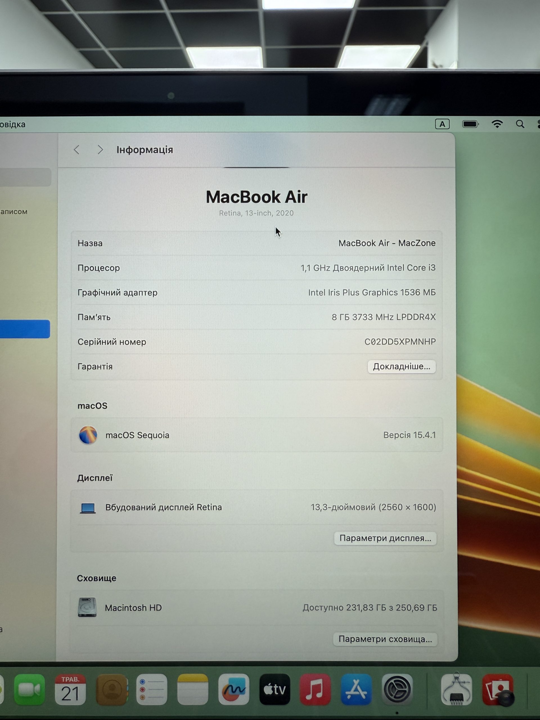Launch Music app from the Dock

(x=315, y=689)
